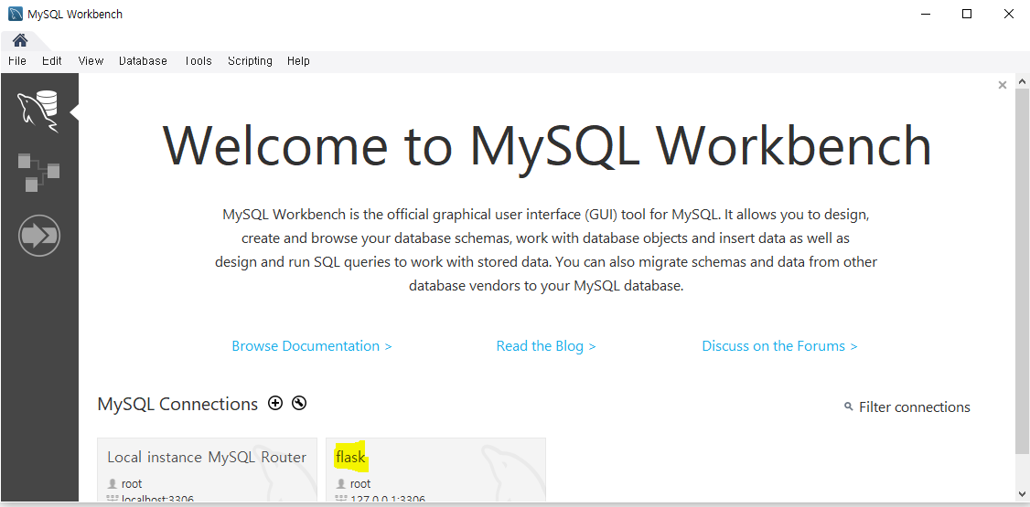The height and width of the screenshot is (507, 1030).
Task: Click the vertical scrollbar up arrow
Action: 1022,82
